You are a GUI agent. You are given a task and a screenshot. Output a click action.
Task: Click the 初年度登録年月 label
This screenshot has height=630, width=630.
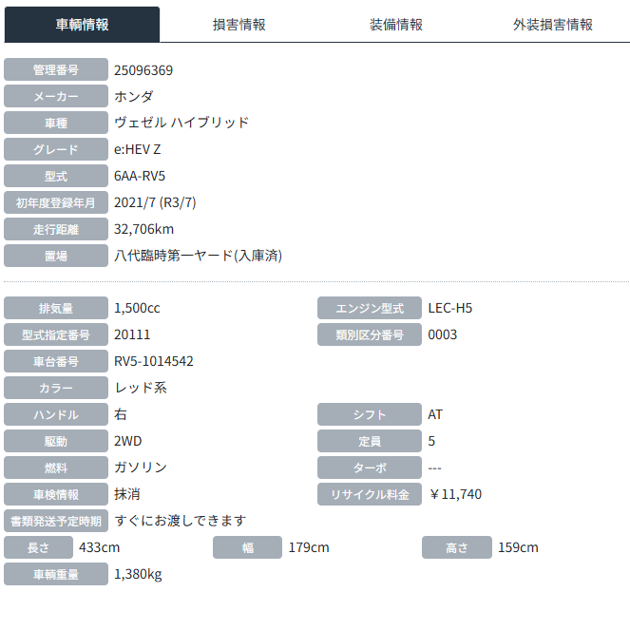[x=56, y=202]
